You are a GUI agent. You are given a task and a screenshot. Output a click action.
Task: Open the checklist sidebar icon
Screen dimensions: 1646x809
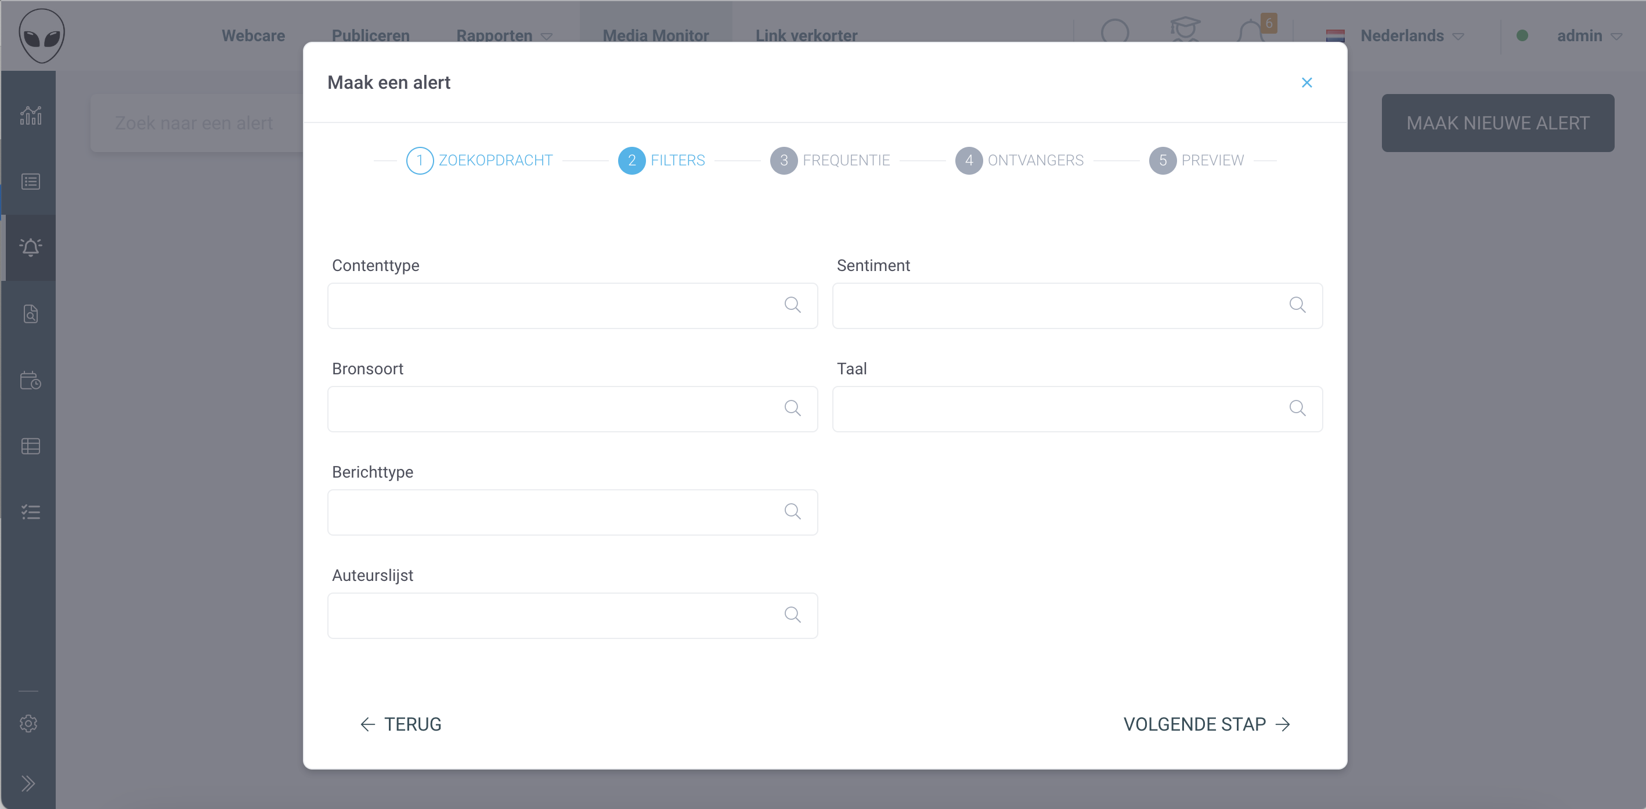31,512
